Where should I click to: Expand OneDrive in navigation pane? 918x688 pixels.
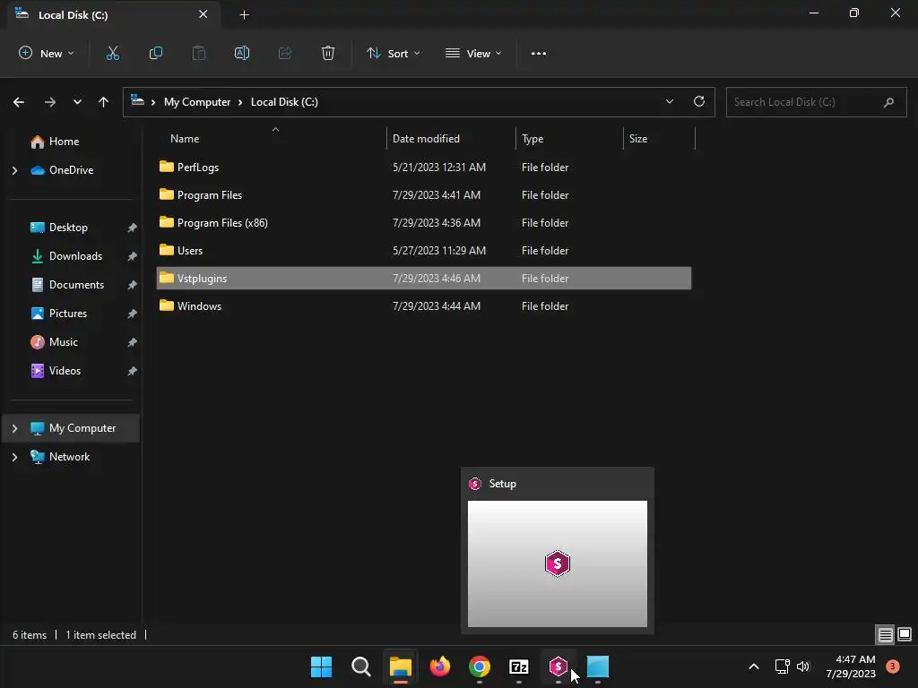point(14,170)
